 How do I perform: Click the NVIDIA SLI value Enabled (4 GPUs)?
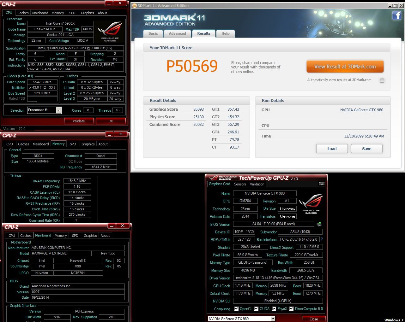click(x=278, y=301)
